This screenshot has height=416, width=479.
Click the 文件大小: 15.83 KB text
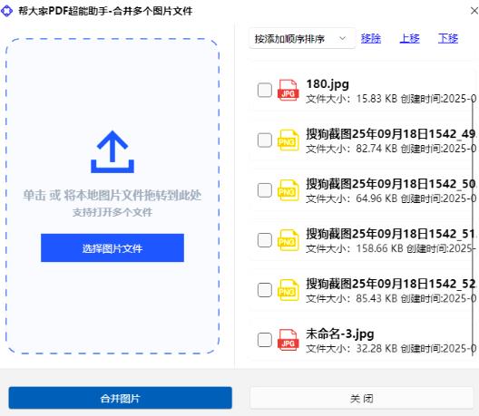(x=352, y=99)
